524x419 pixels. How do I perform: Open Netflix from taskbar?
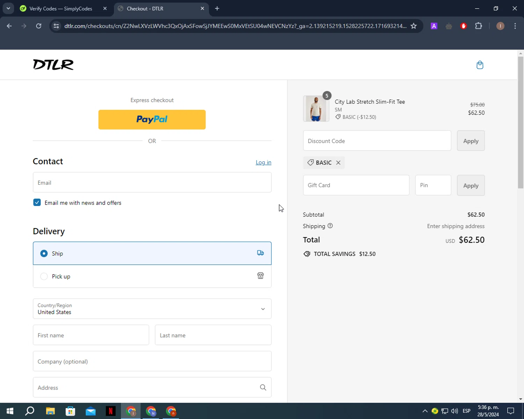[x=111, y=411]
